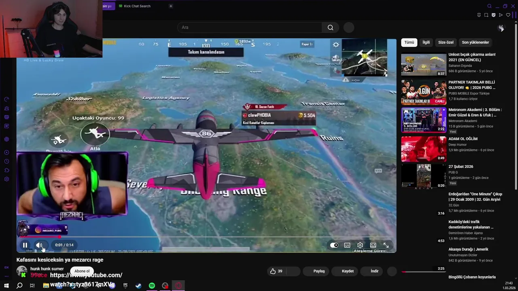Switch to the 'Kick Chat Search' browser tab

pyautogui.click(x=137, y=6)
